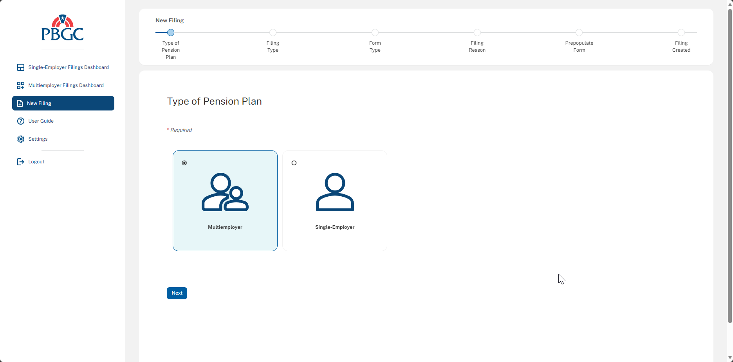Click the Filing Type step circle
733x362 pixels.
coord(273,33)
